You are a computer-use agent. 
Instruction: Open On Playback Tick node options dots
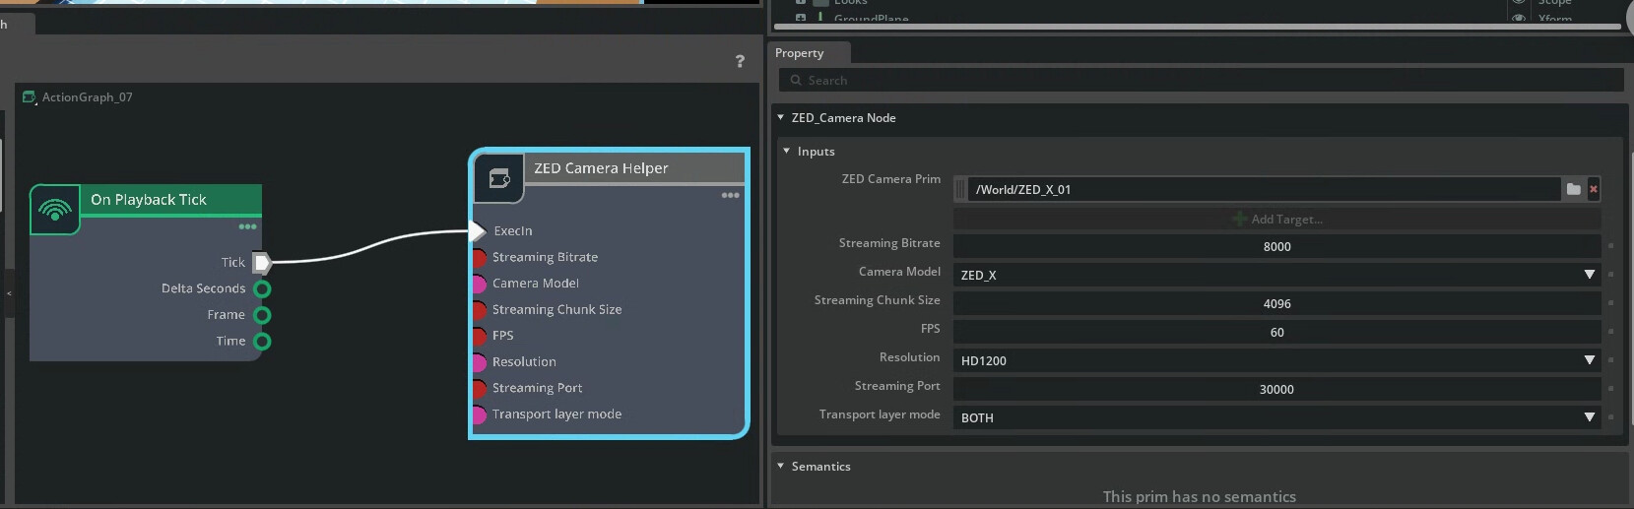(x=247, y=226)
